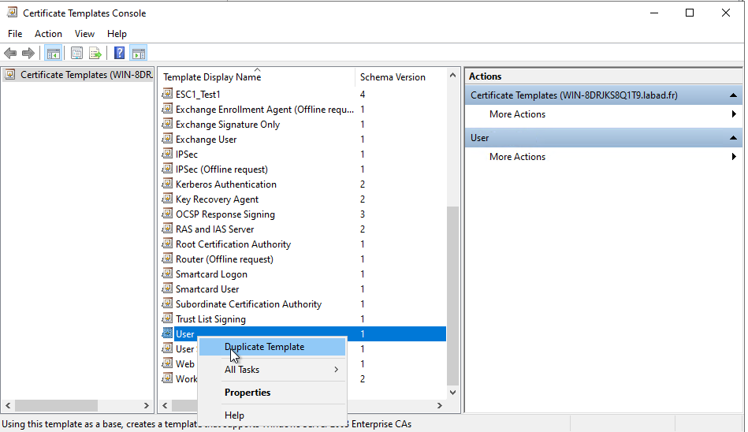Click the Export List toolbar icon
748x432 pixels.
point(95,54)
